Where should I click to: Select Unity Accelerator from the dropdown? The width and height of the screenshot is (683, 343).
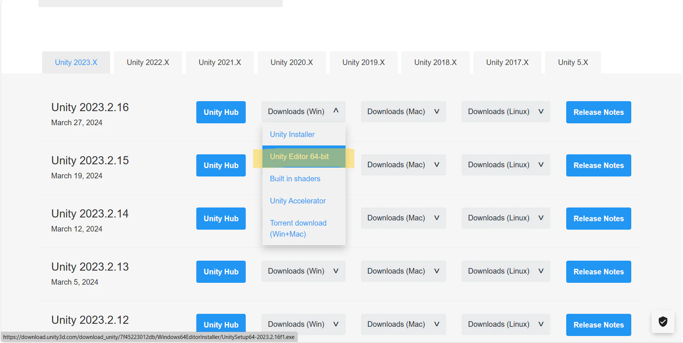click(x=304, y=201)
